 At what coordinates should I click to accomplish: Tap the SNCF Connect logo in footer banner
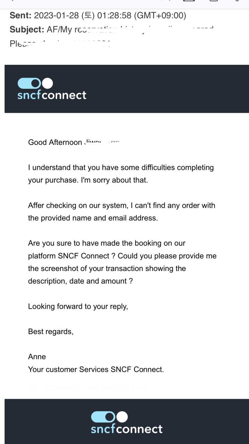(x=127, y=423)
